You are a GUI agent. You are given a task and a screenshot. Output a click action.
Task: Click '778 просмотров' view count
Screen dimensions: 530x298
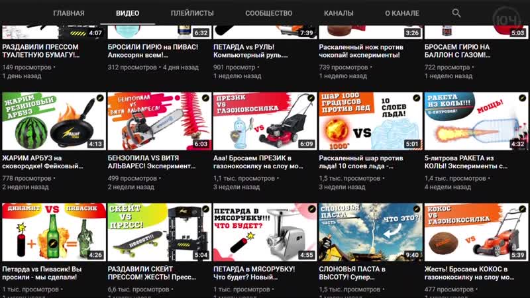click(x=26, y=178)
